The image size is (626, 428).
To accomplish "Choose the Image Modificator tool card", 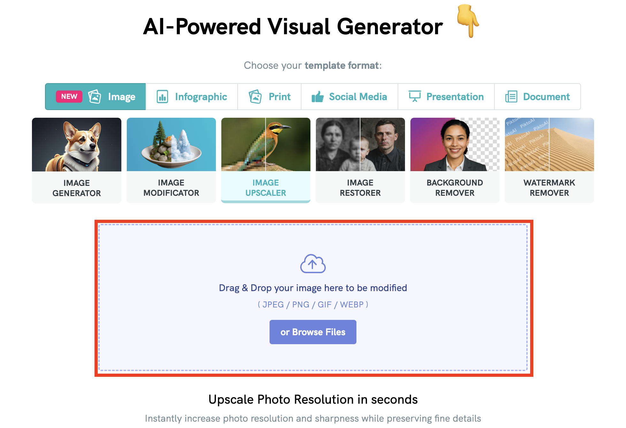I will coord(171,160).
